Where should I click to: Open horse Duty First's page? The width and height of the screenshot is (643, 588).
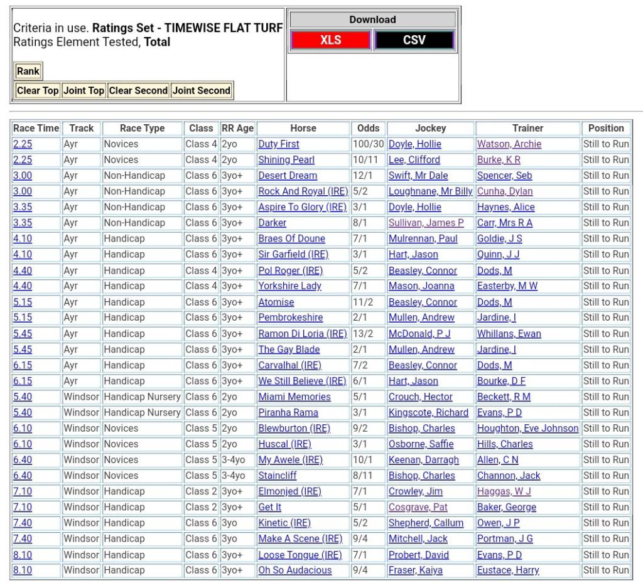pos(279,144)
